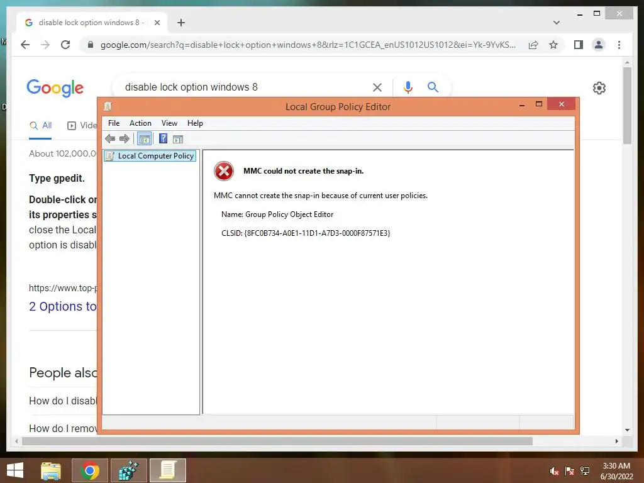The width and height of the screenshot is (644, 483).
Task: Expand 'How do I disabl...' question row
Action: click(x=63, y=401)
